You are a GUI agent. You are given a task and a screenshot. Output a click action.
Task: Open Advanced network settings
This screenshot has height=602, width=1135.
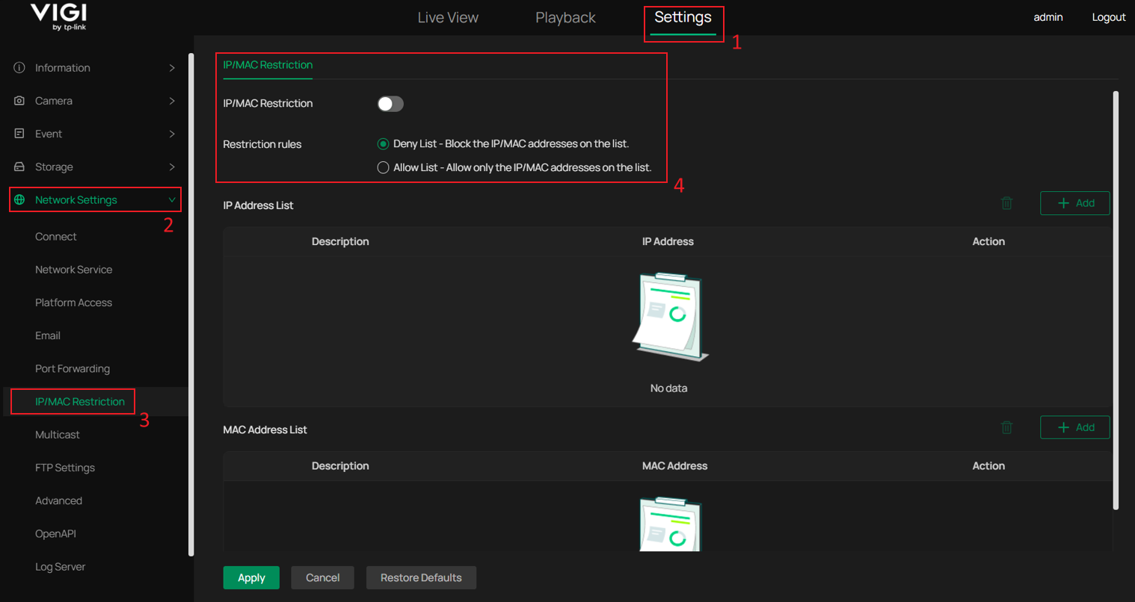coord(59,500)
